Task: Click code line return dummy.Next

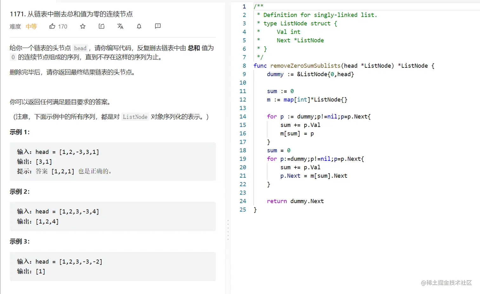Action: tap(295, 201)
